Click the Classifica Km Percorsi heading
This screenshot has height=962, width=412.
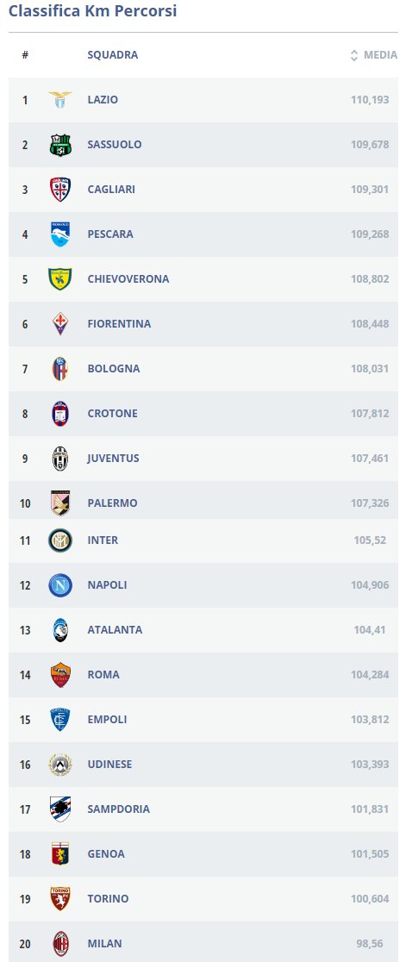(x=92, y=10)
